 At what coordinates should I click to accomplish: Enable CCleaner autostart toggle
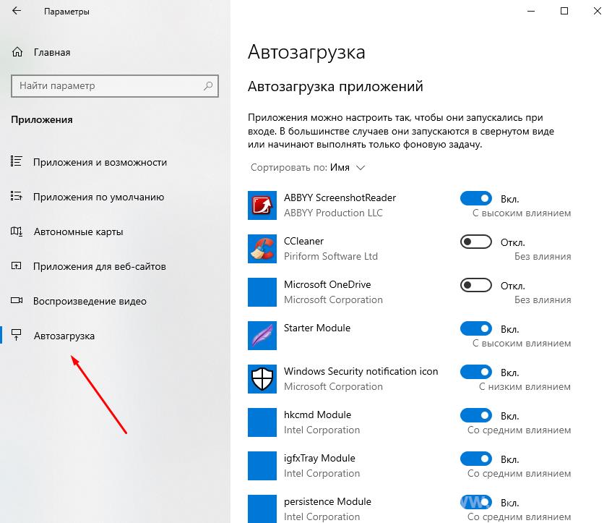[x=475, y=242]
